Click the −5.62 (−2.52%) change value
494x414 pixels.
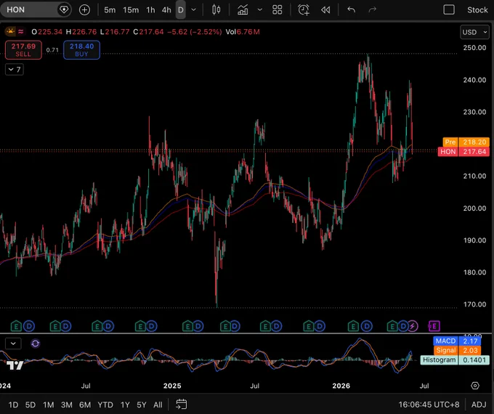coord(195,32)
